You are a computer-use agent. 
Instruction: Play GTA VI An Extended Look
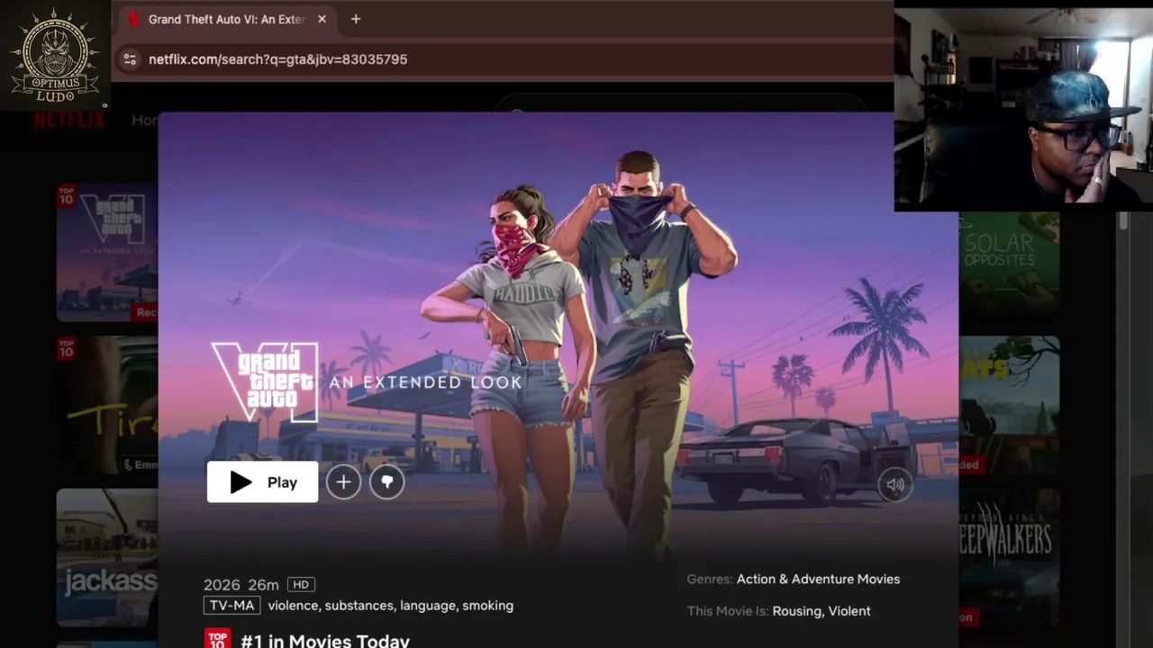point(262,482)
